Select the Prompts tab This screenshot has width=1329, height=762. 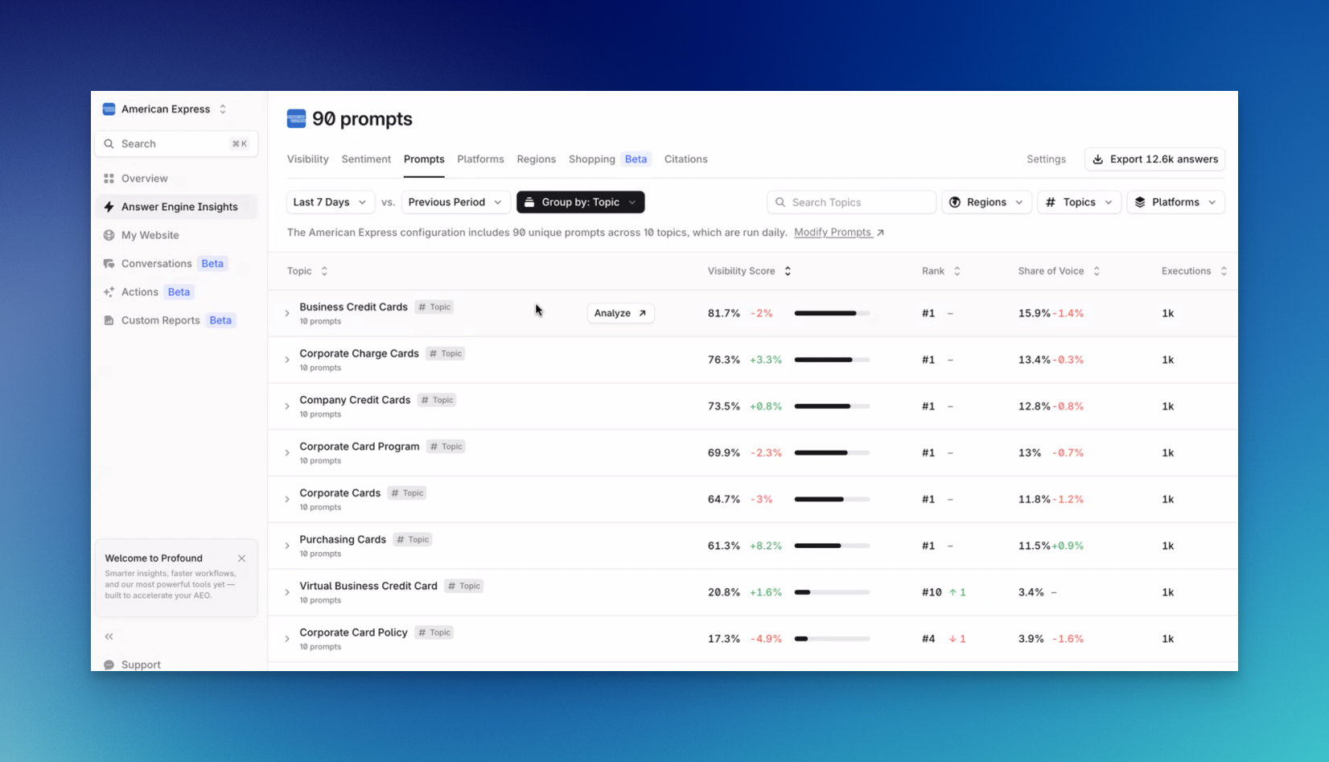[424, 159]
